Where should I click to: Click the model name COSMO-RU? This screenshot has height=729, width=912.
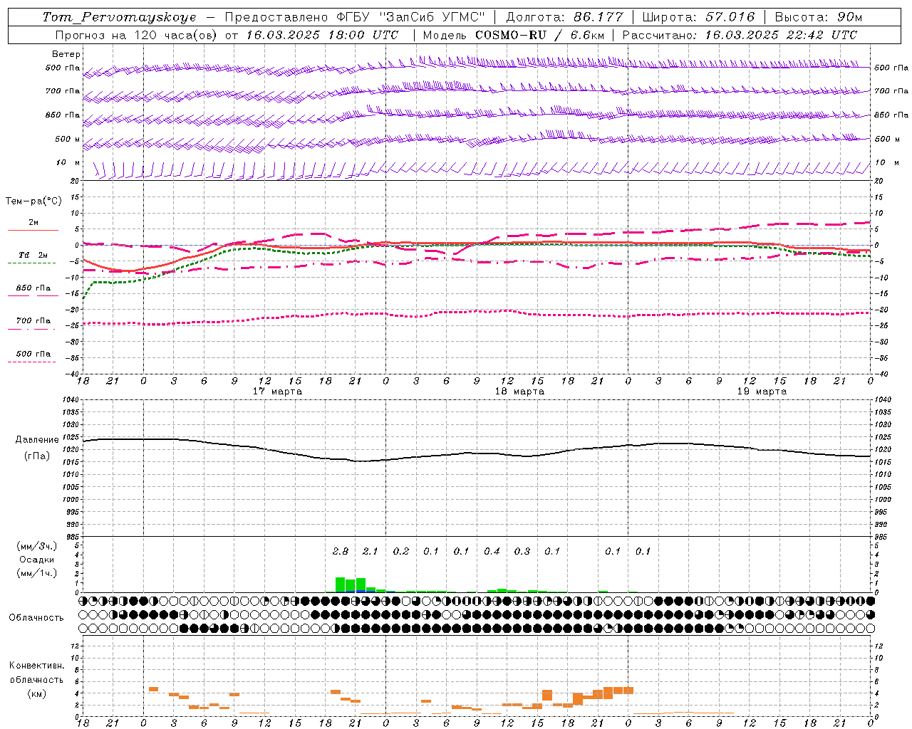[511, 35]
